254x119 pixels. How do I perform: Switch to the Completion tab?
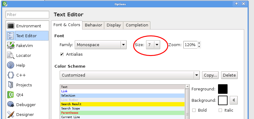[137, 25]
